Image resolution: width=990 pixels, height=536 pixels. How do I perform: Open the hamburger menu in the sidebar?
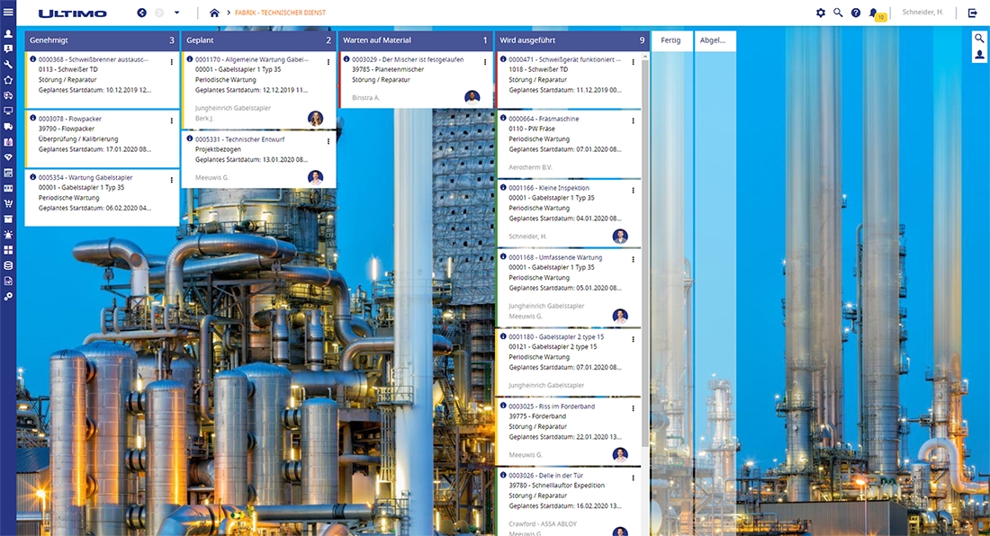(x=8, y=13)
